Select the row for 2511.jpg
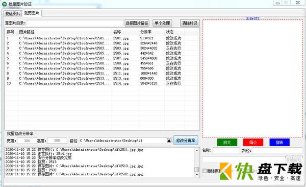This screenshot has width=306, height=187. pos(102,74)
